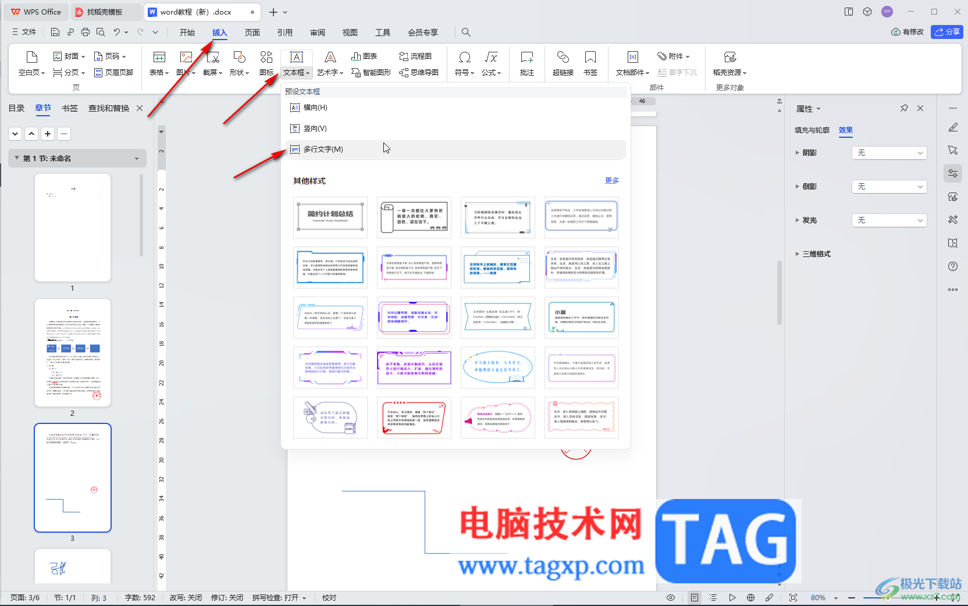Click the 书签 bookmark ribbon button
The height and width of the screenshot is (606, 968).
tap(590, 63)
